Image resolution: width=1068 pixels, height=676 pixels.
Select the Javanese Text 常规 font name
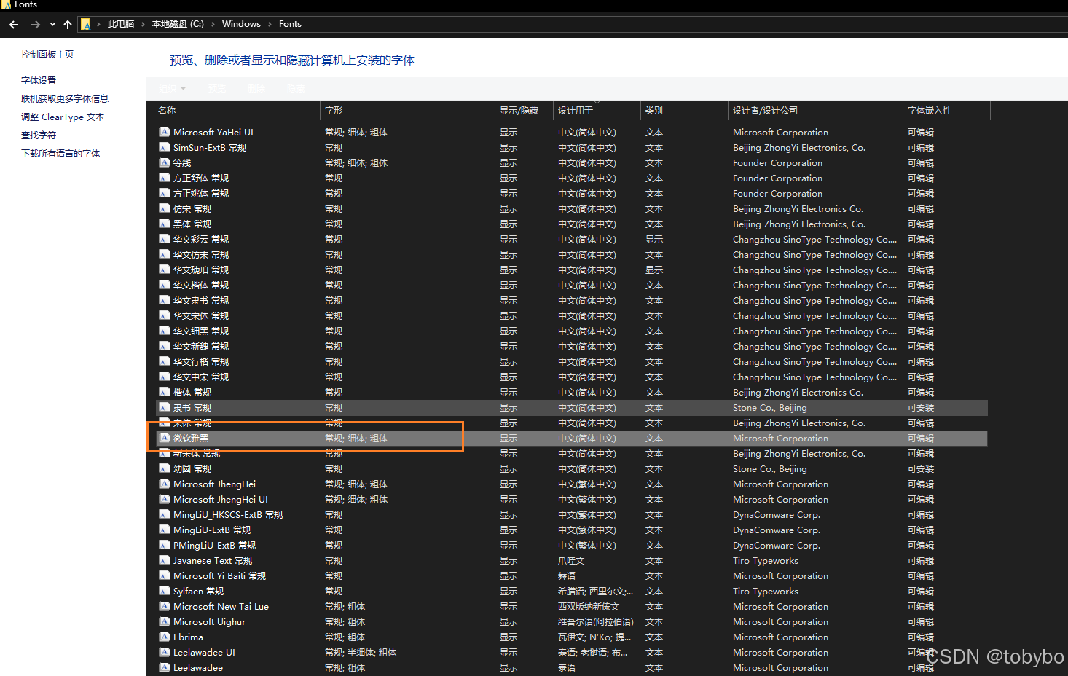click(213, 561)
